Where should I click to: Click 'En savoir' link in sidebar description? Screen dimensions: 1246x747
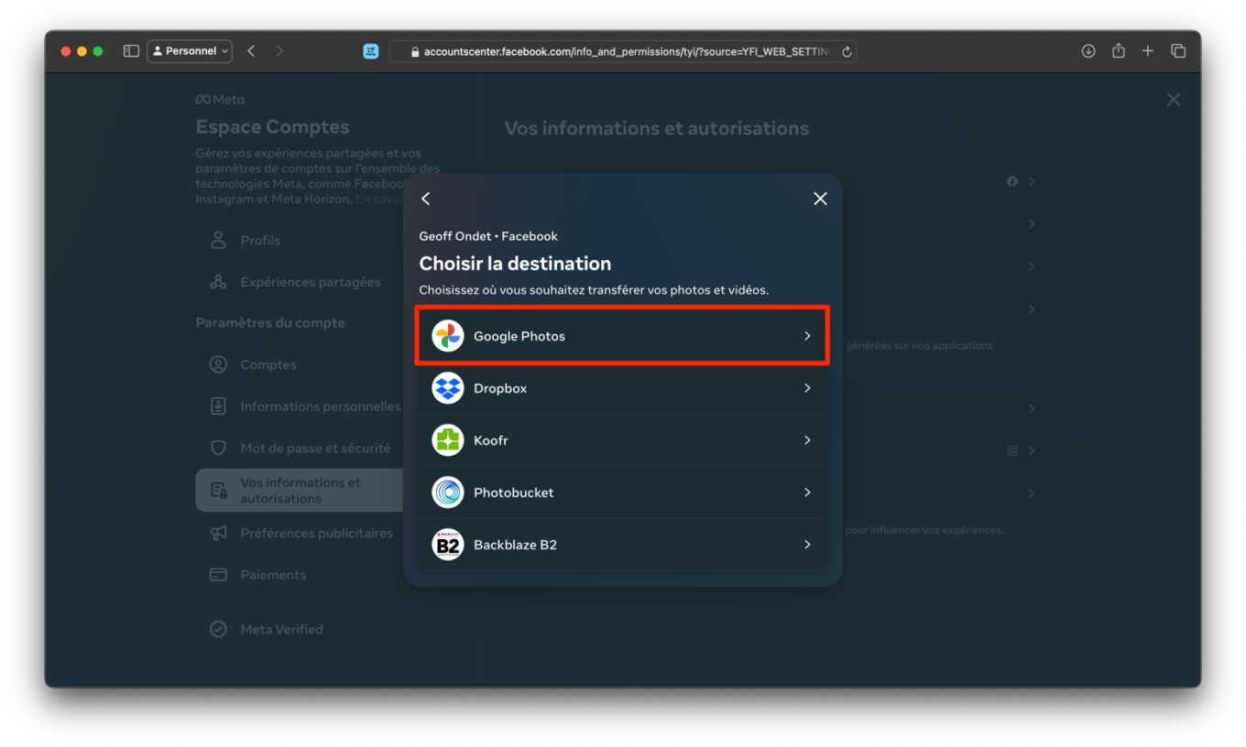(379, 199)
